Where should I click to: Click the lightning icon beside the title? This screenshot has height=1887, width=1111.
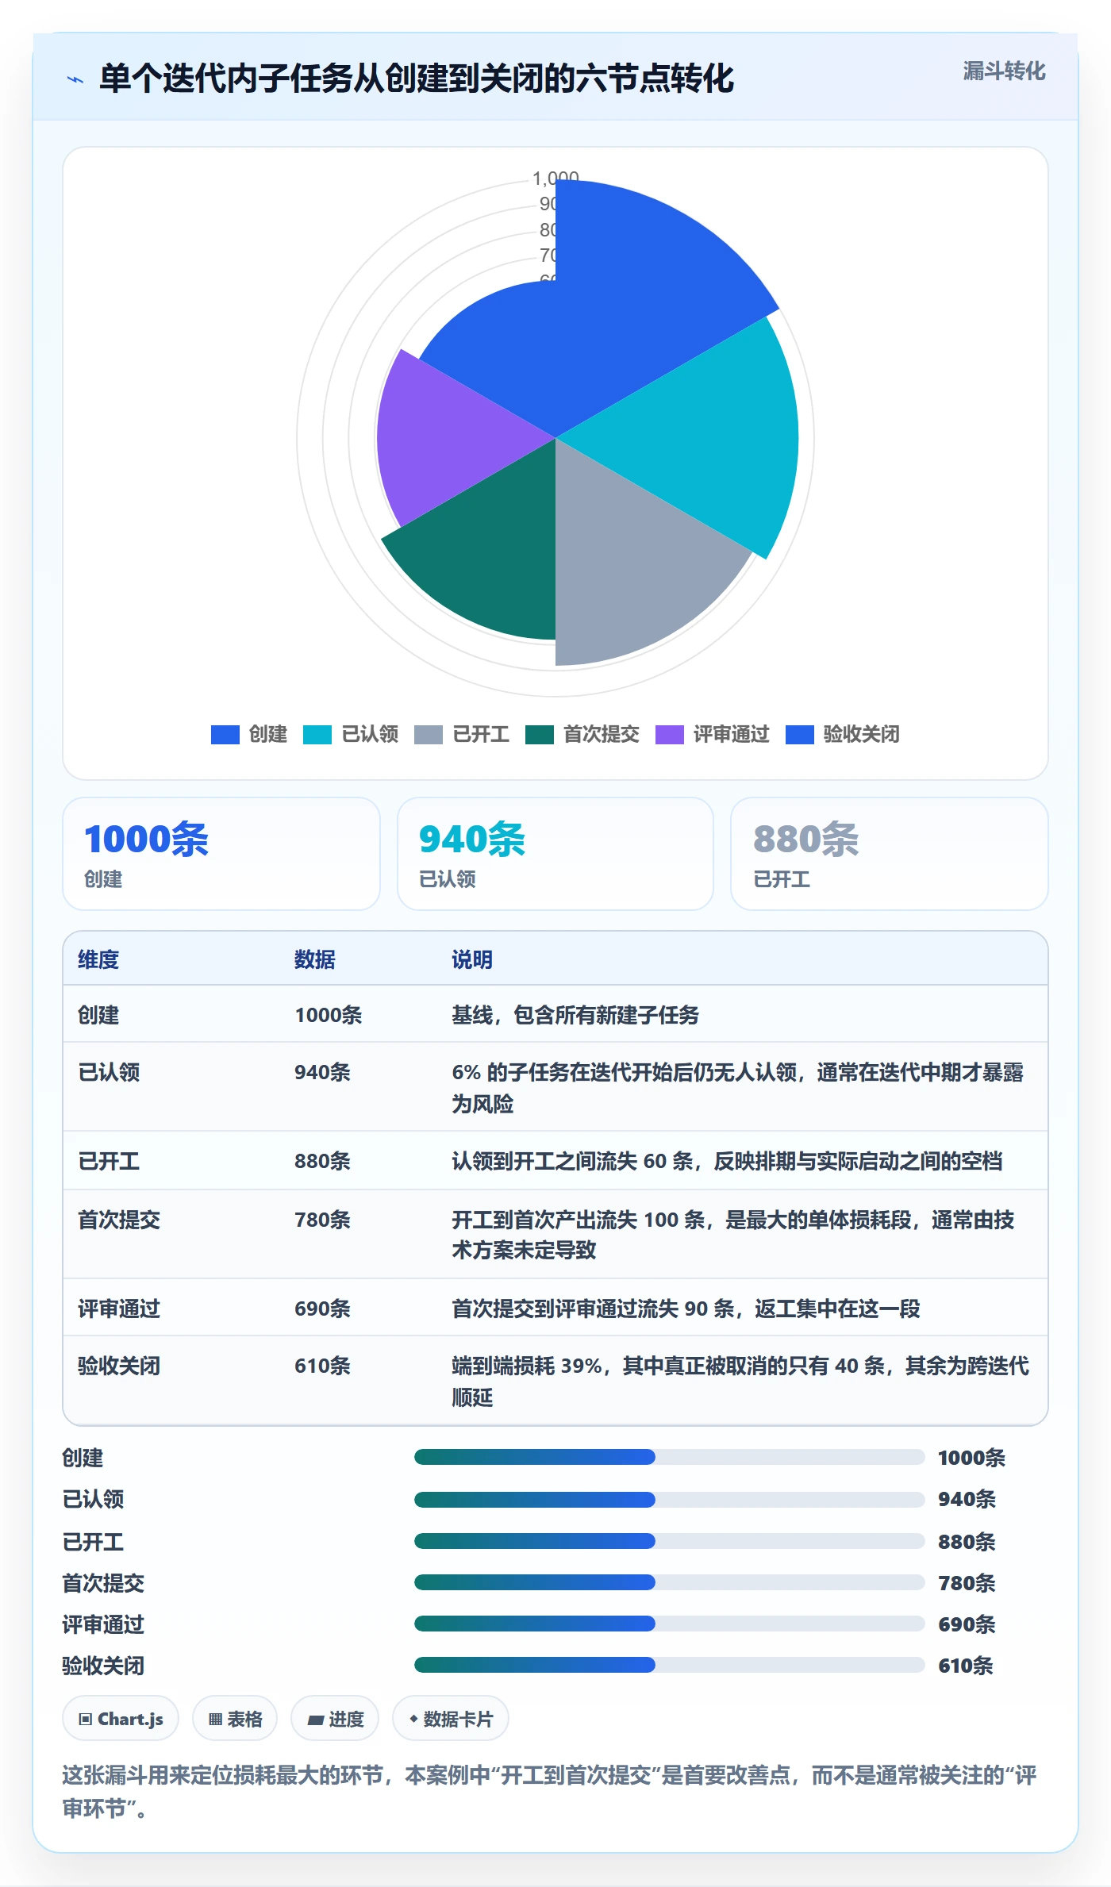point(75,79)
